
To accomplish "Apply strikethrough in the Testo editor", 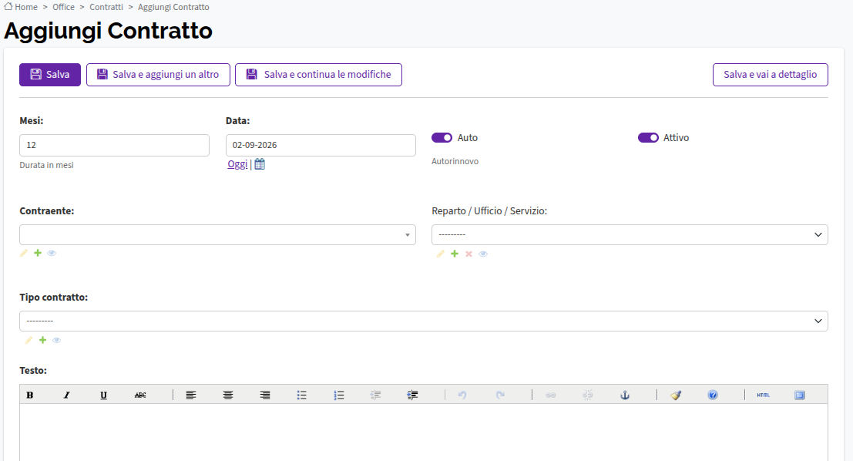I will [x=140, y=395].
